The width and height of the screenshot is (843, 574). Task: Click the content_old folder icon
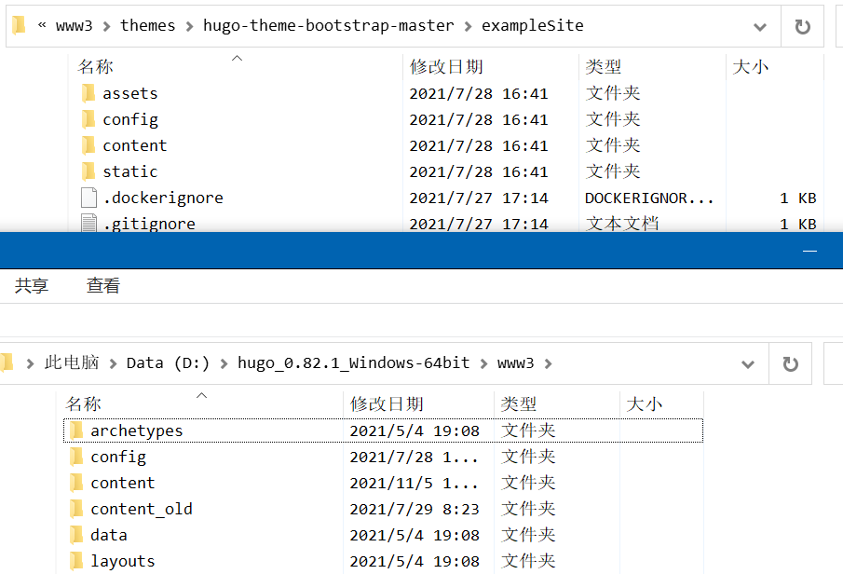click(x=76, y=509)
